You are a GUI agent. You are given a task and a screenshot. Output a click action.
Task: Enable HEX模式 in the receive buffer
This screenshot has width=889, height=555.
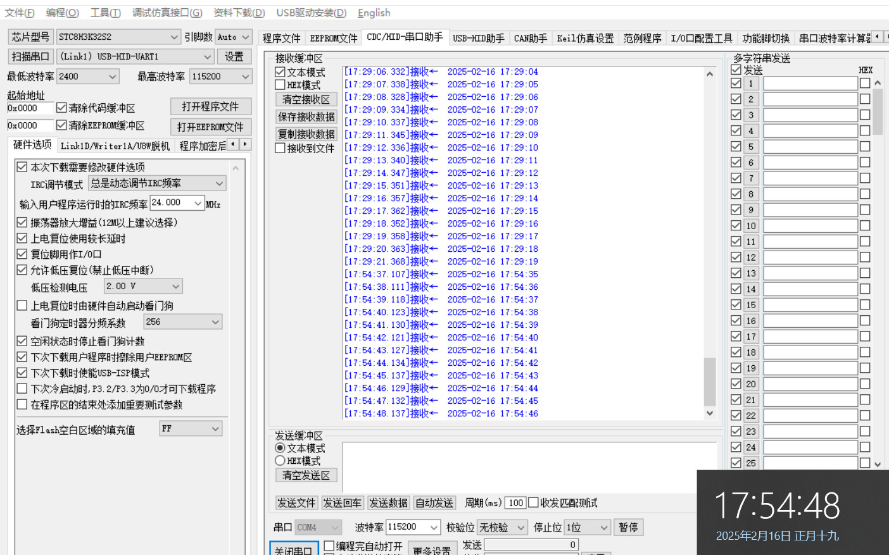pos(280,85)
